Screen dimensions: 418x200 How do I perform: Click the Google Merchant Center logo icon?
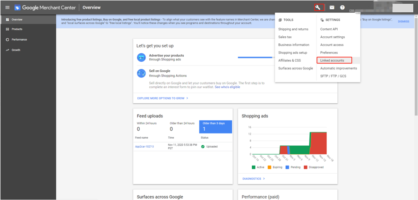click(17, 8)
